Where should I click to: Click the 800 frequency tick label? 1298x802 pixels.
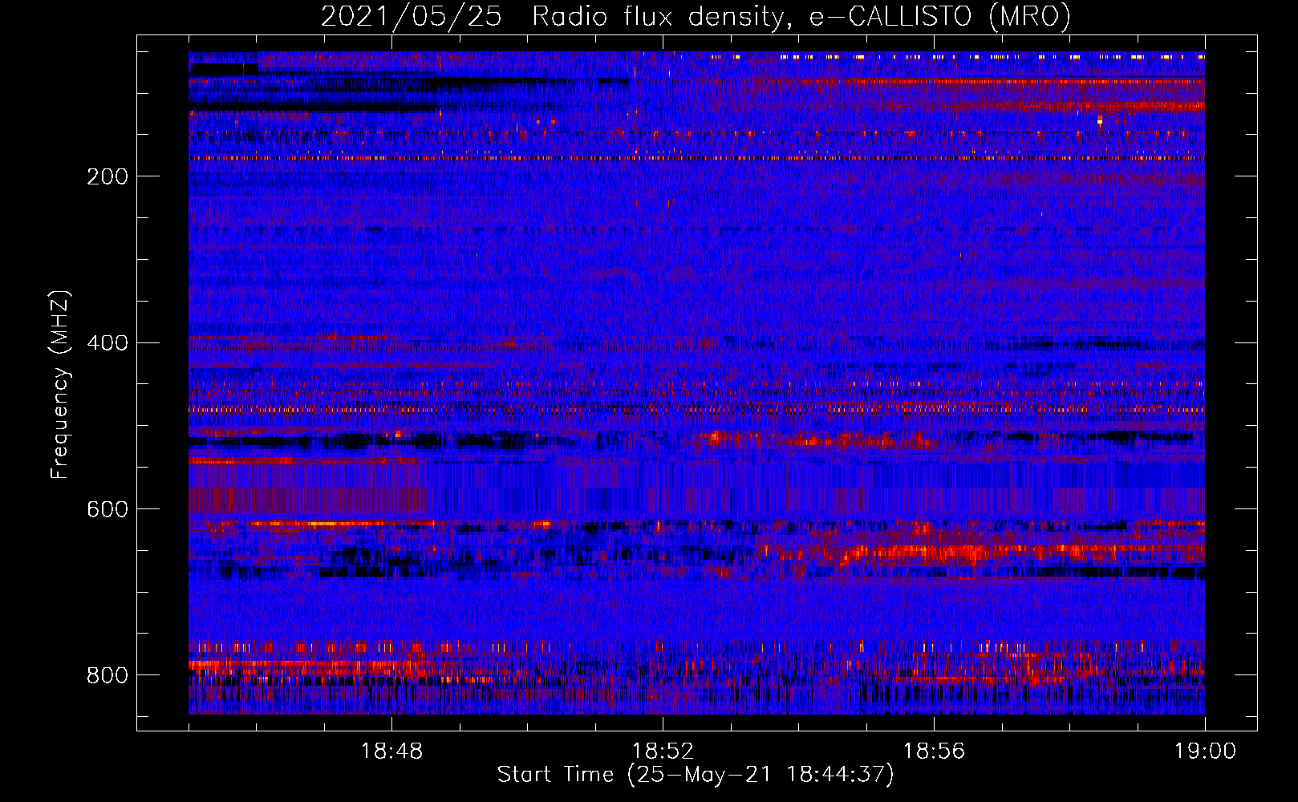pyautogui.click(x=107, y=675)
